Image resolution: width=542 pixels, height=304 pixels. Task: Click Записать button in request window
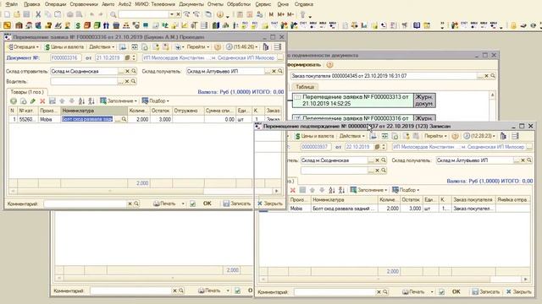coord(237,204)
